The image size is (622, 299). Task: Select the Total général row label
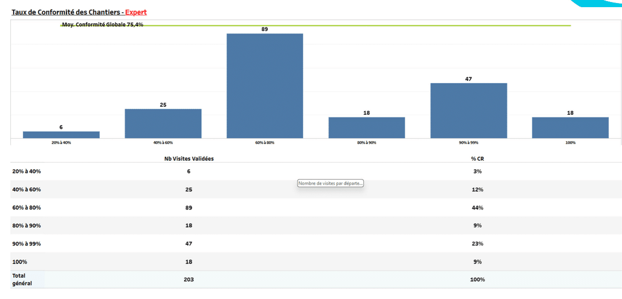(22, 279)
